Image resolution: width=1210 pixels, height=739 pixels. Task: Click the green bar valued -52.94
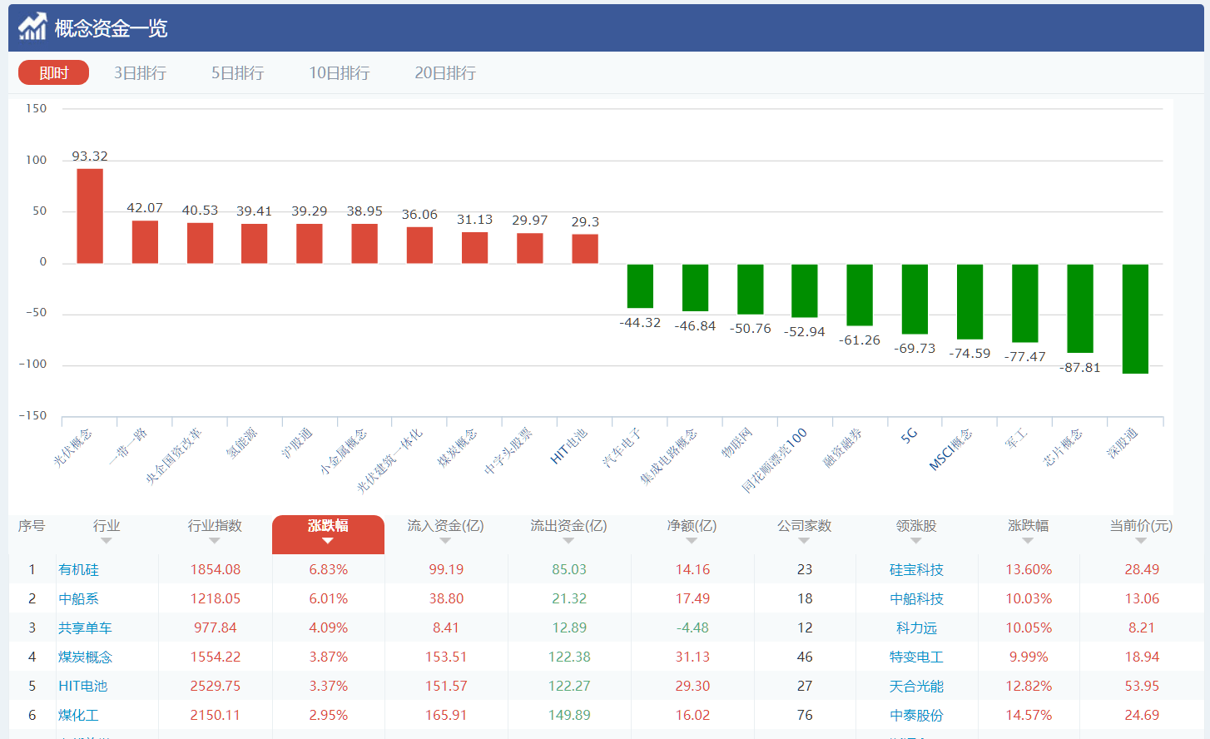[x=804, y=291]
